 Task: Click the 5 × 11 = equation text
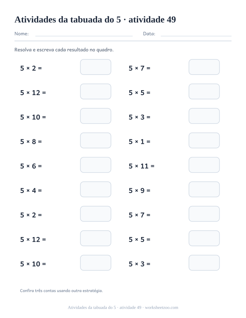click(141, 166)
